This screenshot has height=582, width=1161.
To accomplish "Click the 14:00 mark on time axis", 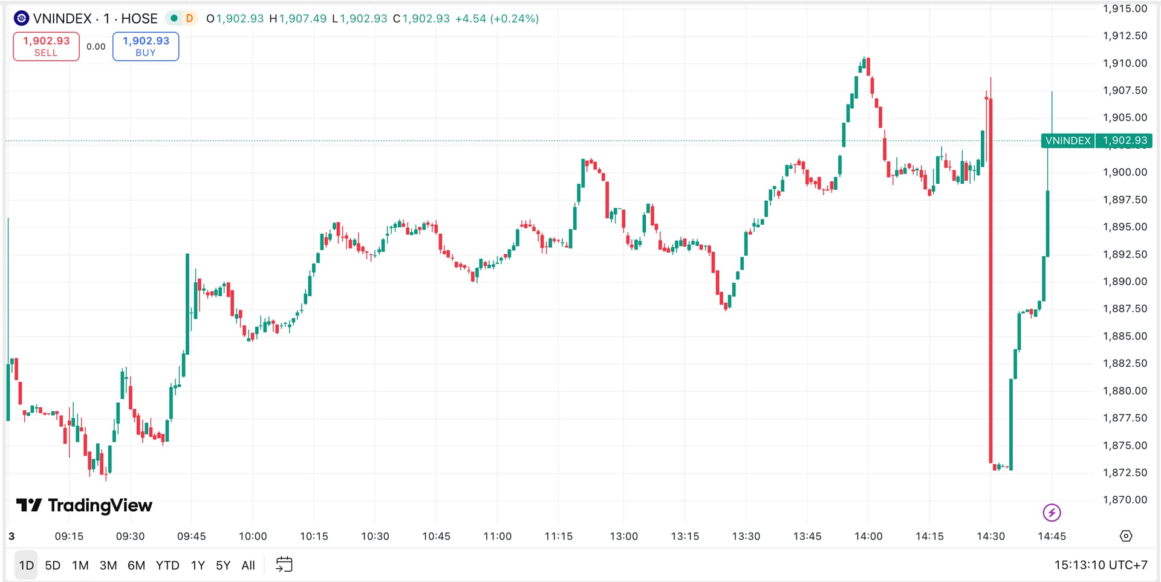I will (x=868, y=536).
